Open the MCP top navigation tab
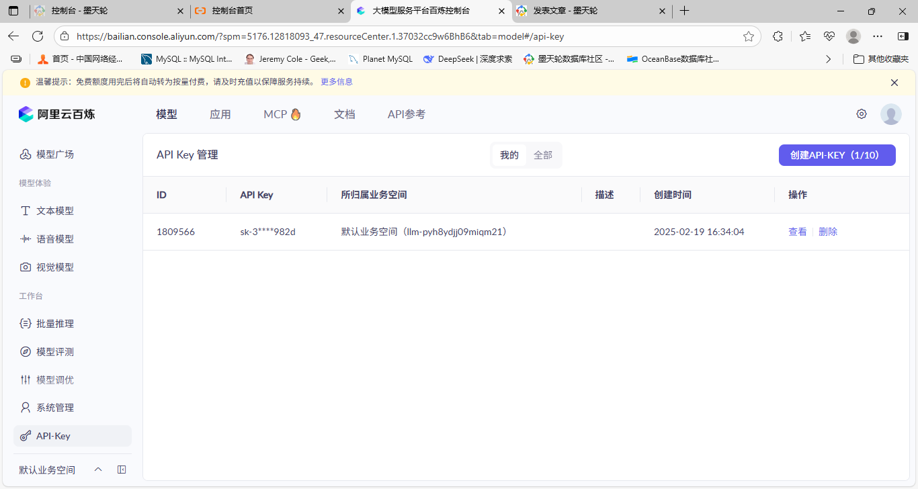The width and height of the screenshot is (918, 489). click(x=282, y=114)
